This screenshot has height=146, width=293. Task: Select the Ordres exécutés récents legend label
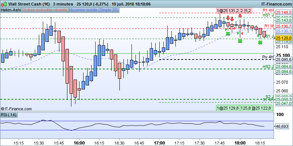45,10
